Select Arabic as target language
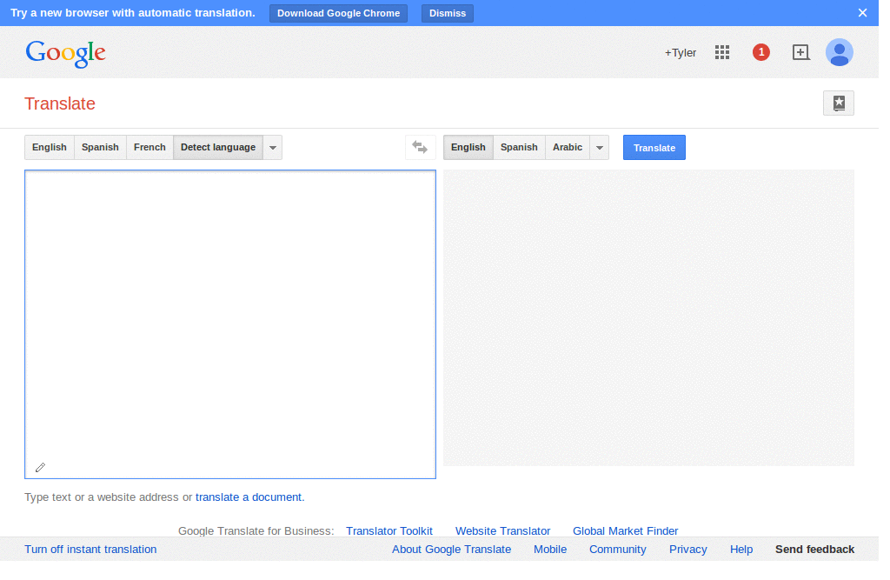This screenshot has width=890, height=580. [x=568, y=147]
